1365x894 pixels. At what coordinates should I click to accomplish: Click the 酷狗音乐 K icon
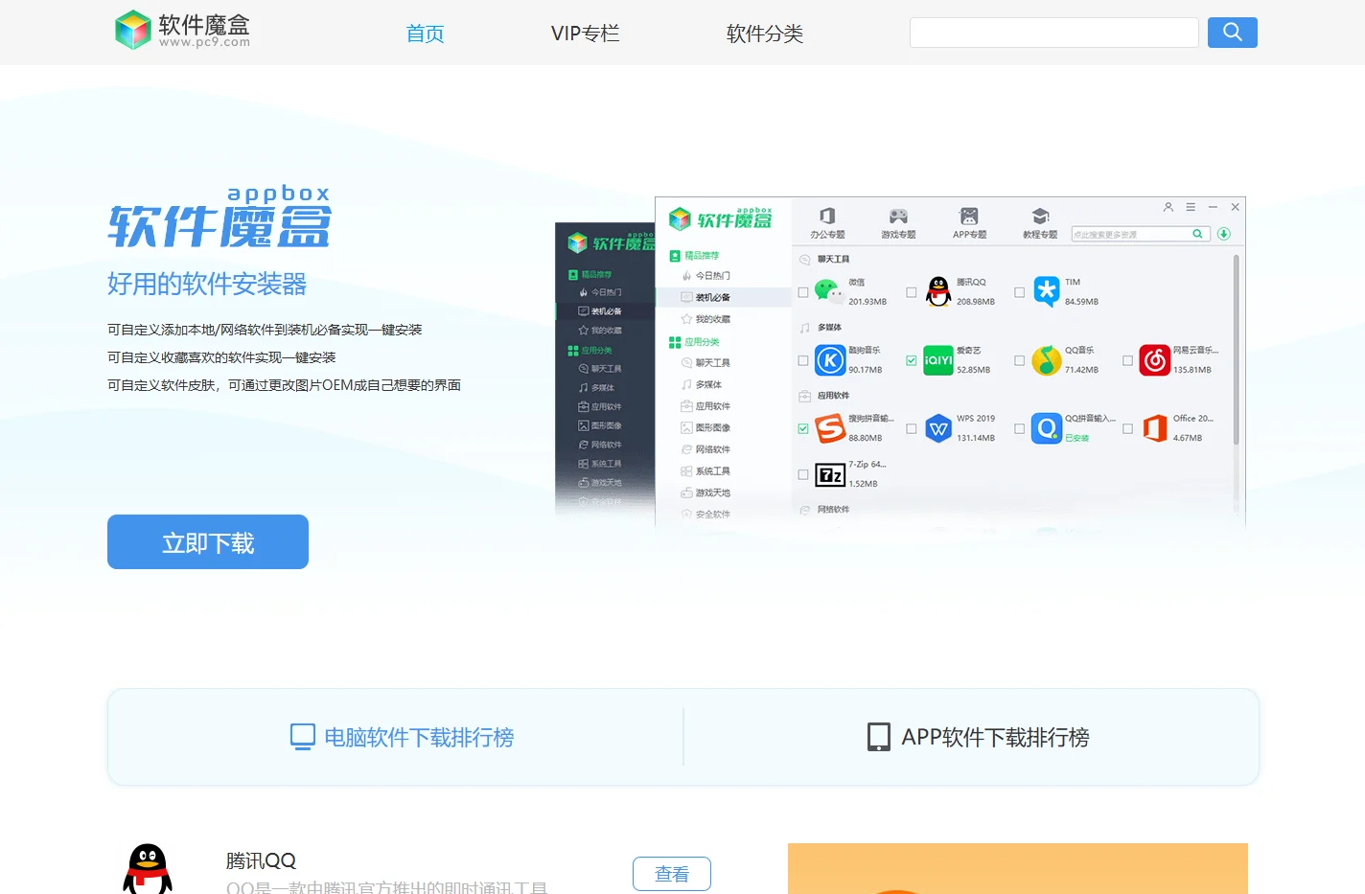click(x=829, y=360)
